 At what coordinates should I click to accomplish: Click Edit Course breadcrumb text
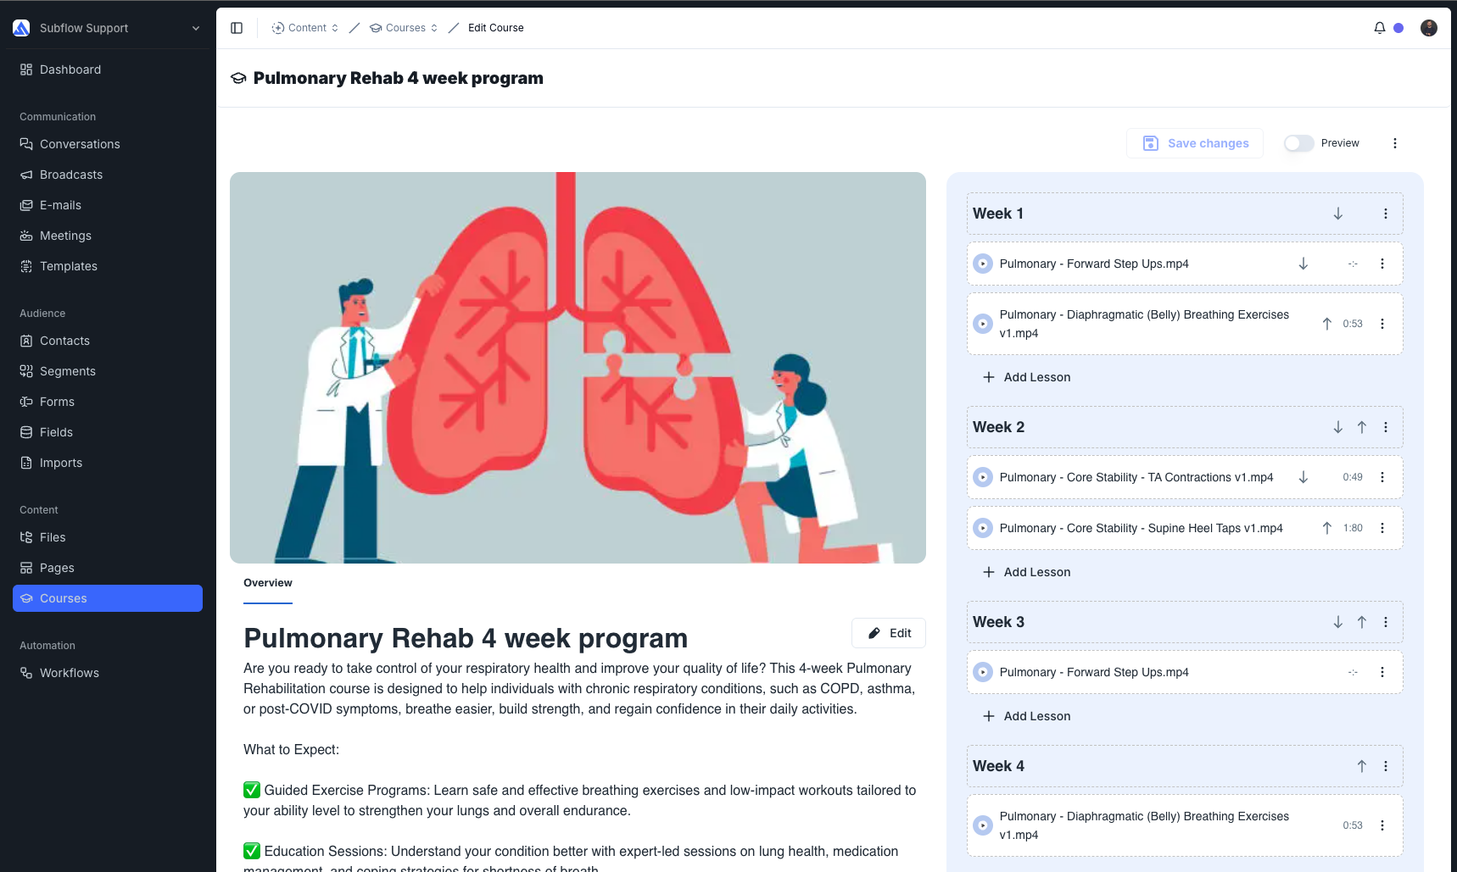point(496,28)
